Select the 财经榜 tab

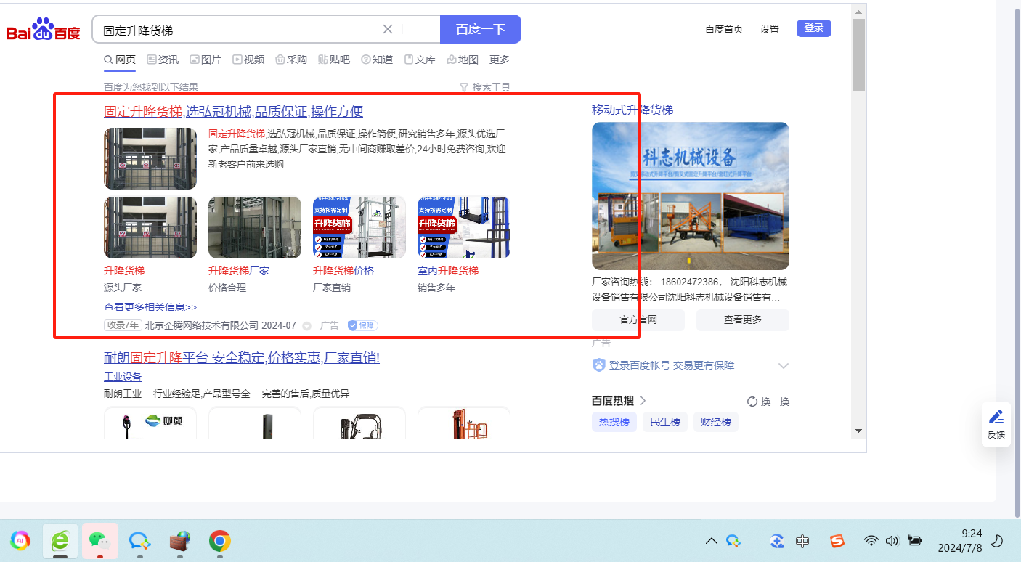[716, 422]
